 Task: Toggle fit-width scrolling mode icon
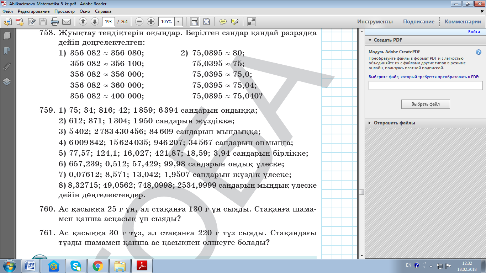point(195,22)
